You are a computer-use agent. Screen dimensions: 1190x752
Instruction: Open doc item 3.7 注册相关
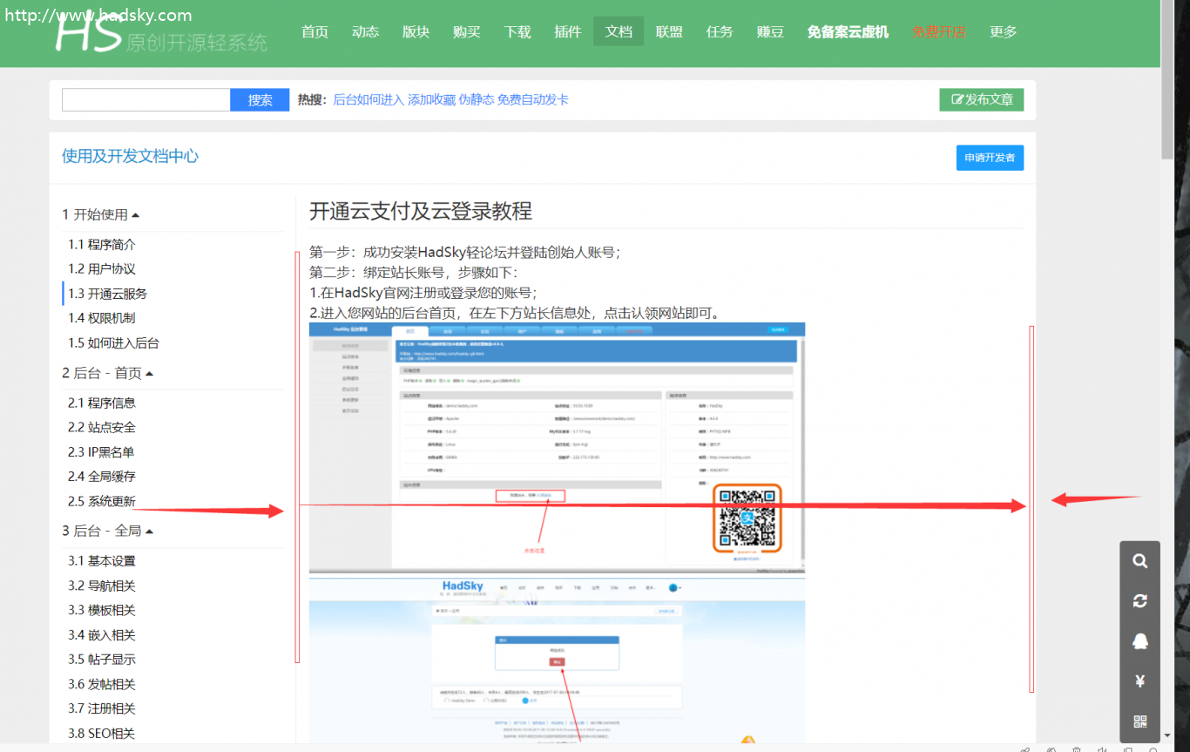point(102,708)
